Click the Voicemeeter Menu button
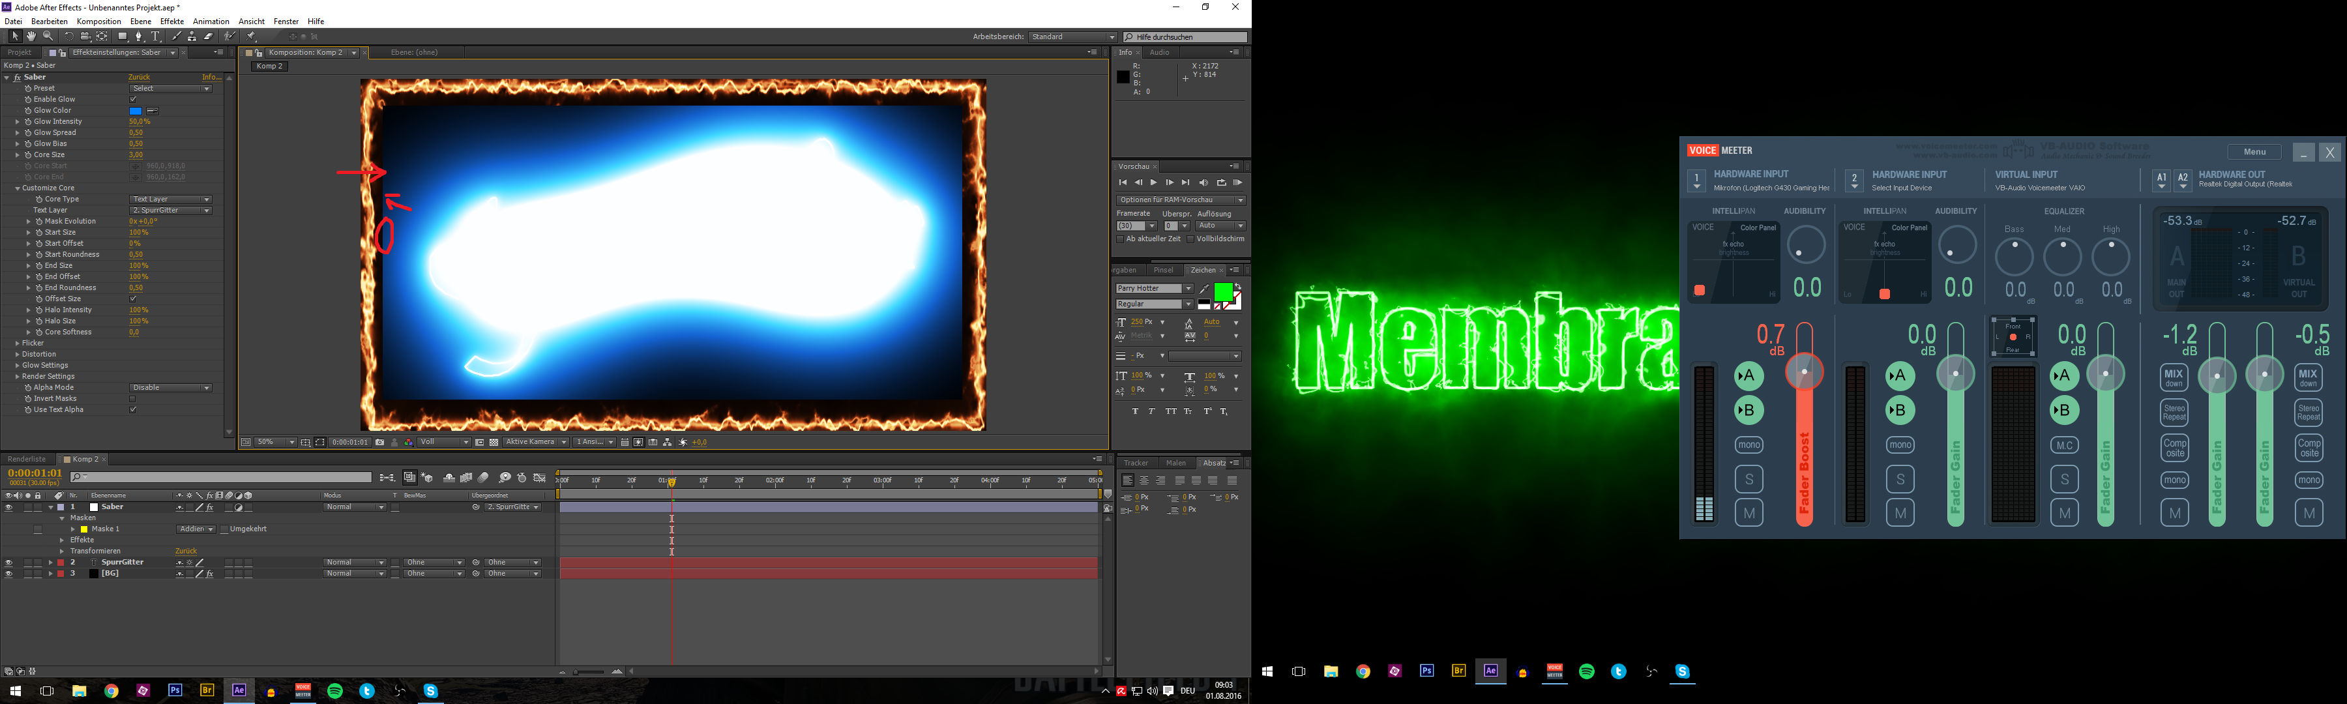The height and width of the screenshot is (704, 2347). (2254, 152)
